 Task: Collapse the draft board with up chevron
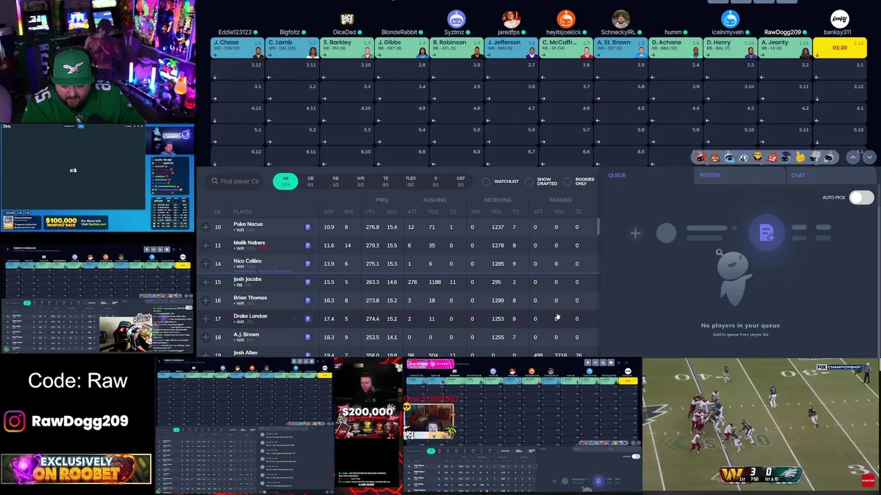point(853,157)
